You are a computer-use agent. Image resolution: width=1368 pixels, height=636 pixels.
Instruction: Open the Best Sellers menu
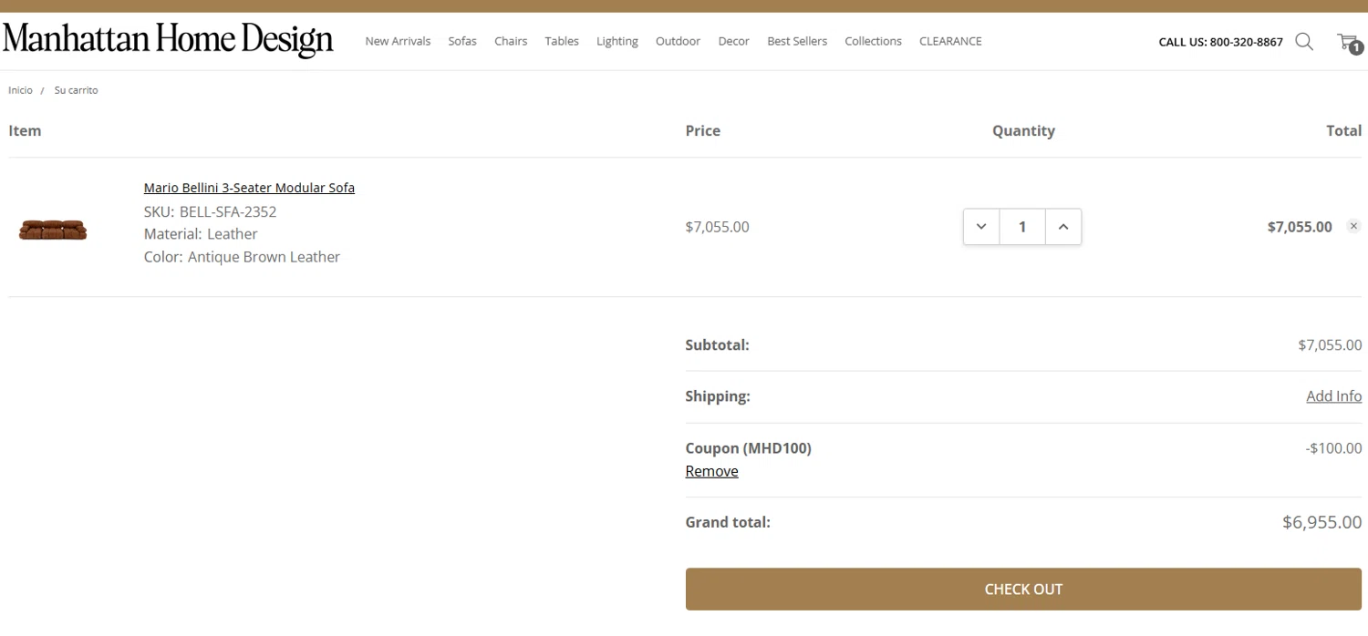[x=797, y=41]
